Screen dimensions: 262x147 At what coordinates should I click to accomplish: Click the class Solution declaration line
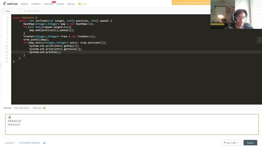tap(25, 18)
